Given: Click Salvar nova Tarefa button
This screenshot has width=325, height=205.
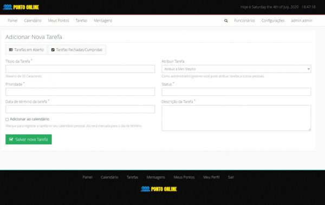Looking at the screenshot, I should tap(29, 140).
